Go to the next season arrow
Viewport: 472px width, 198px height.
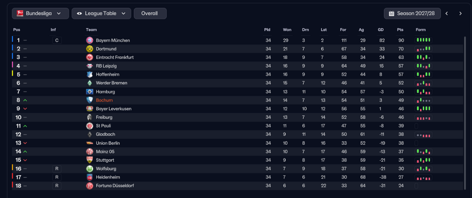click(x=460, y=14)
